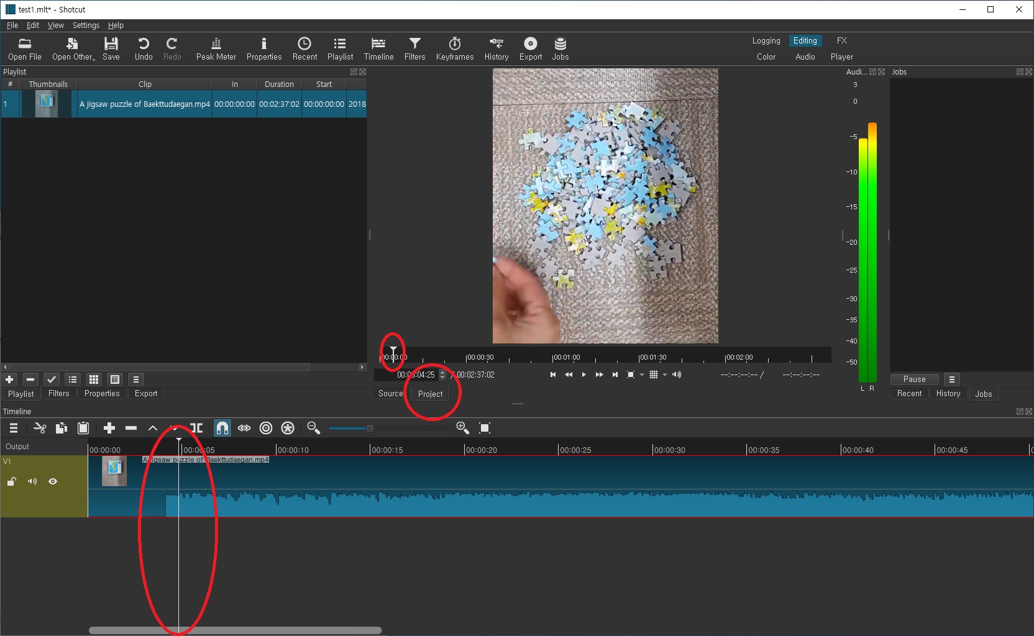Open the View menu

[x=56, y=25]
